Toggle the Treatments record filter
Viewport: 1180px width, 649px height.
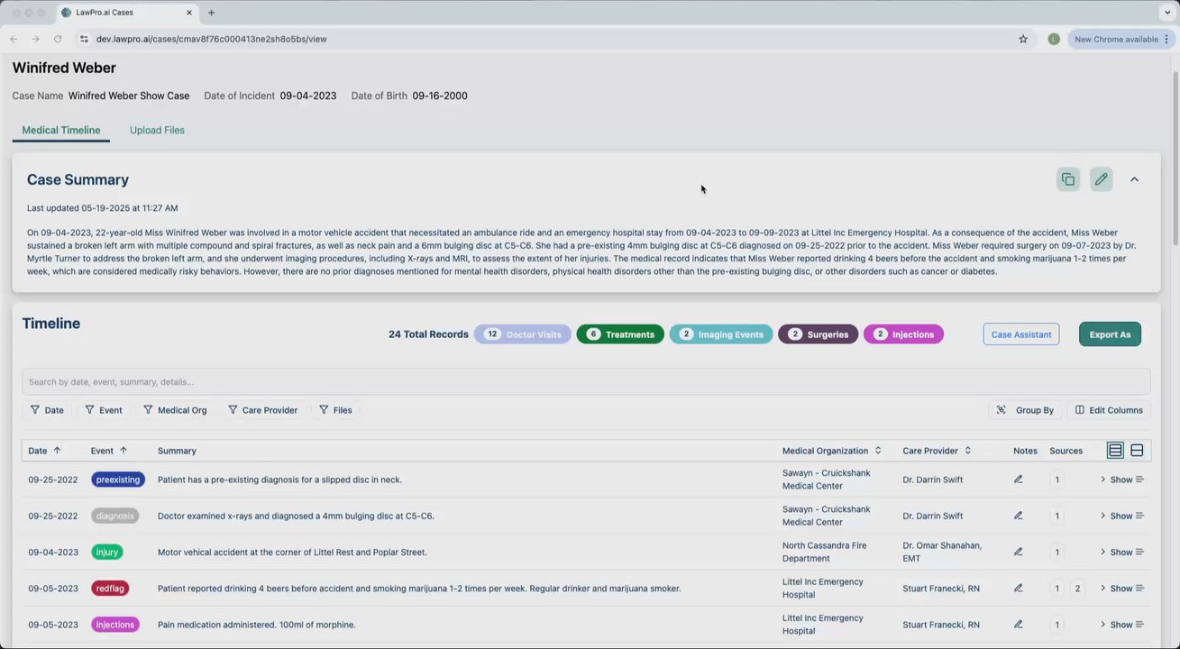620,334
